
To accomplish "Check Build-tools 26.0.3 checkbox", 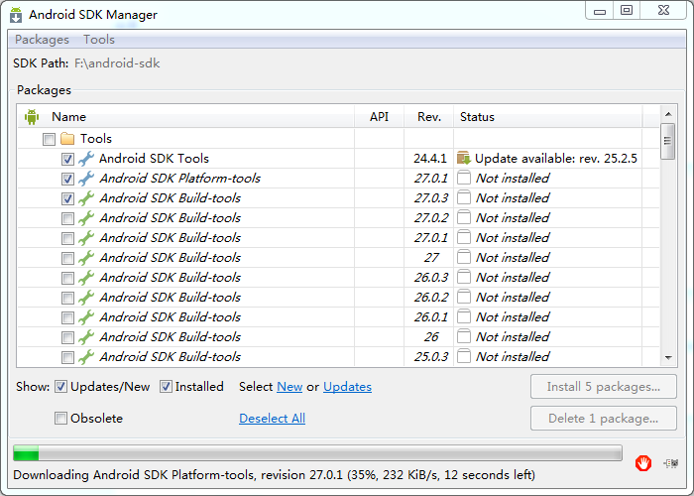I will pos(67,278).
